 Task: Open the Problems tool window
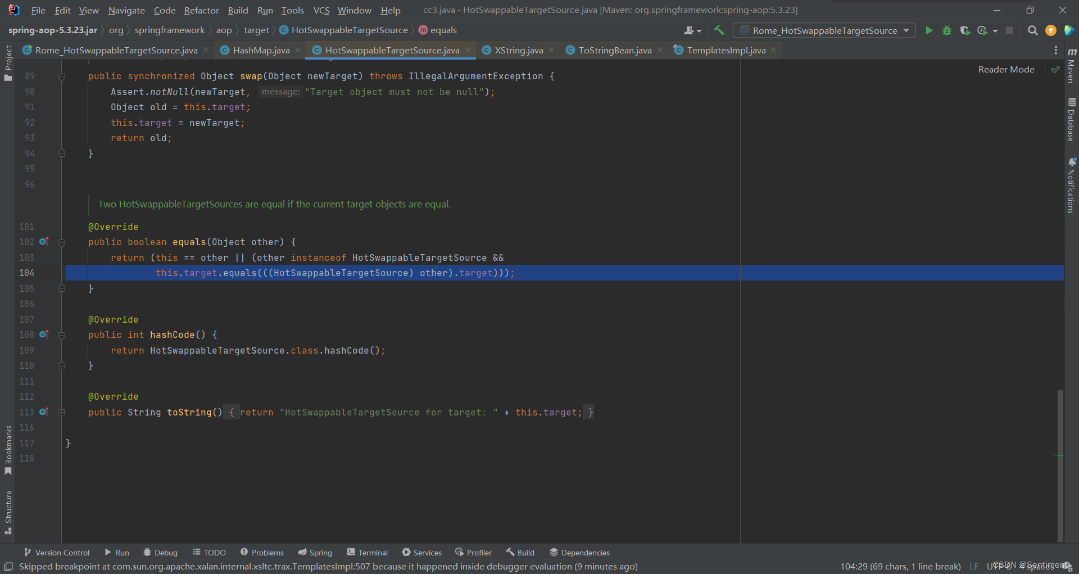click(x=262, y=553)
